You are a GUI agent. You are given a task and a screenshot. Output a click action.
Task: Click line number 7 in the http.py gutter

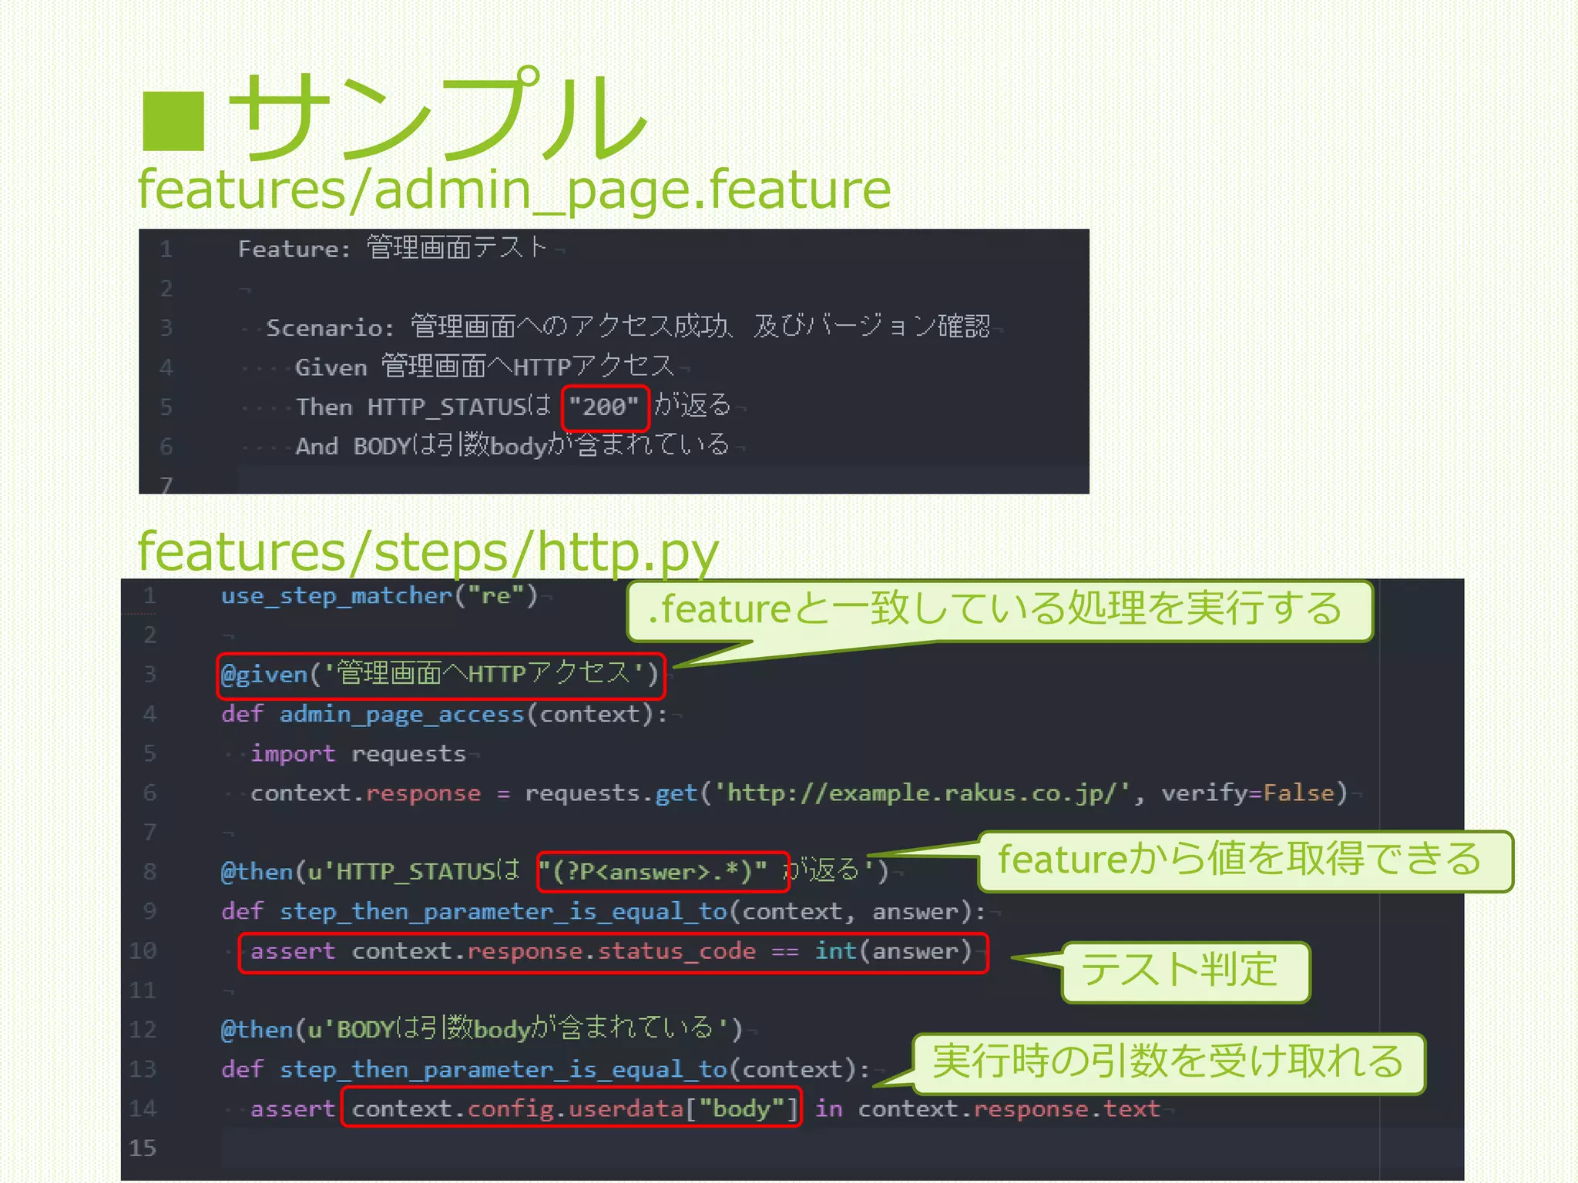click(149, 832)
